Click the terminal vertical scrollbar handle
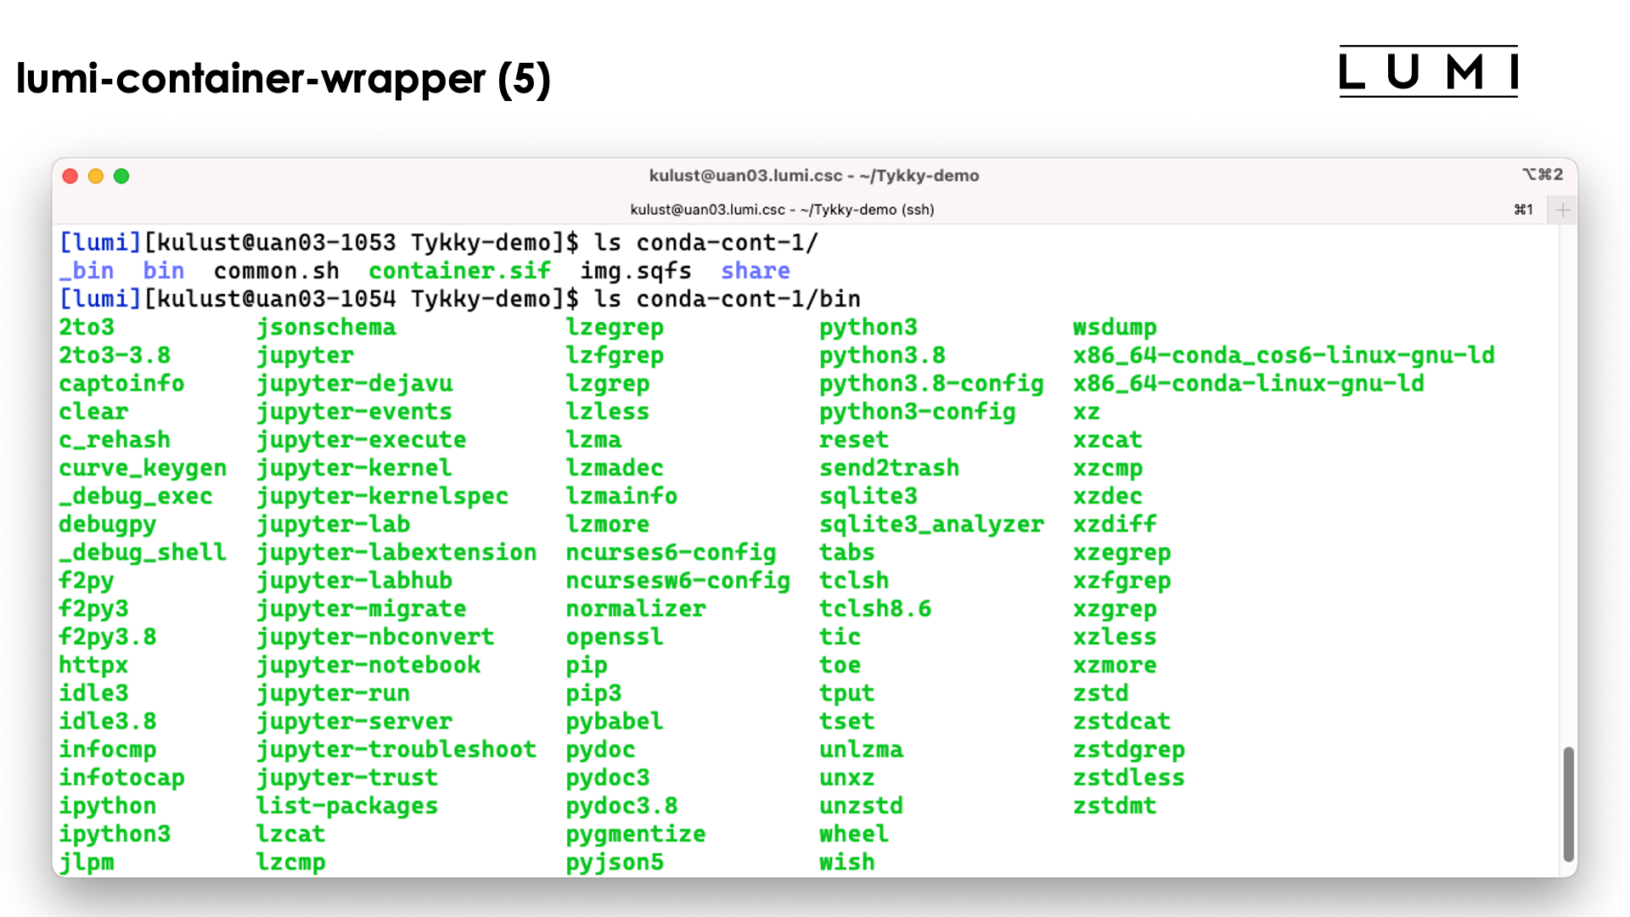The image size is (1630, 917). pyautogui.click(x=1568, y=802)
